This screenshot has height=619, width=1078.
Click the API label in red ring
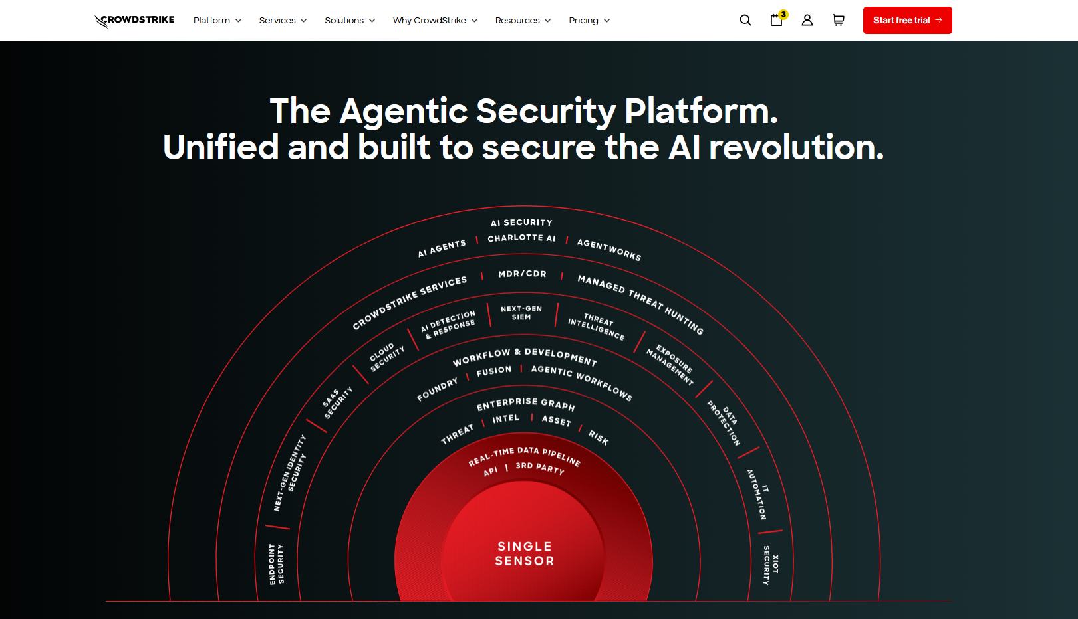491,471
